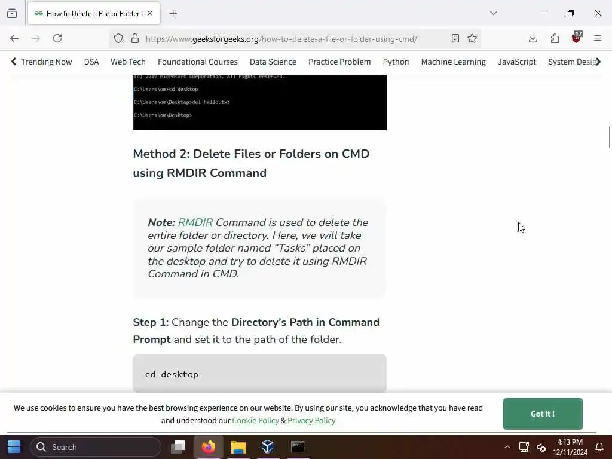This screenshot has width=612, height=459.
Task: Open the Privacy Policy link
Action: coord(311,420)
